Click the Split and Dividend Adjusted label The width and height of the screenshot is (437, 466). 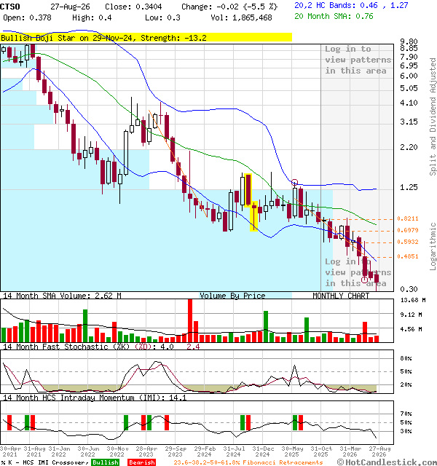[433, 116]
